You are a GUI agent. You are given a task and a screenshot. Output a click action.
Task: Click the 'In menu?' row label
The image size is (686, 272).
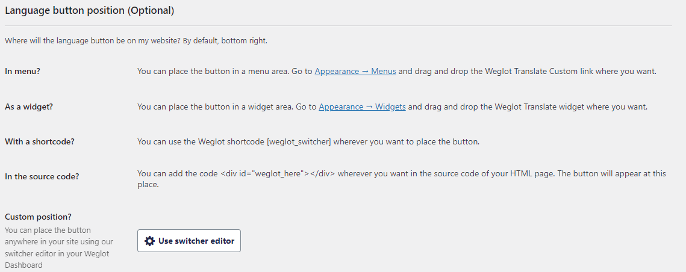22,71
